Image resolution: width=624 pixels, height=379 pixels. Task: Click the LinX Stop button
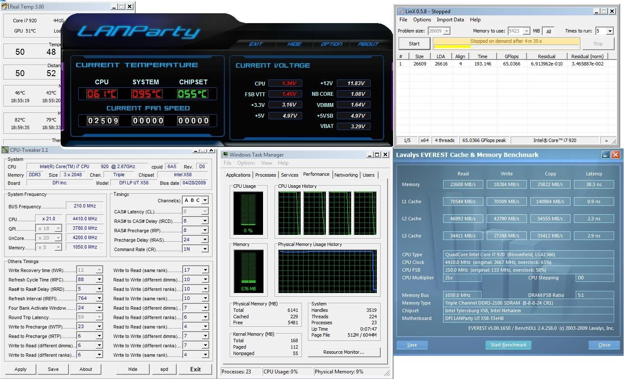point(598,44)
